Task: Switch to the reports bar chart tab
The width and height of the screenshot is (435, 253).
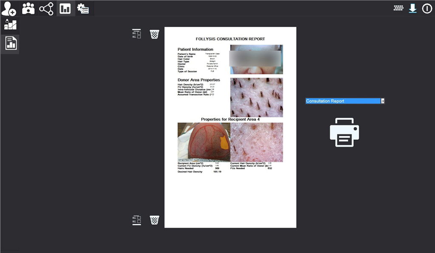Action: (x=65, y=8)
